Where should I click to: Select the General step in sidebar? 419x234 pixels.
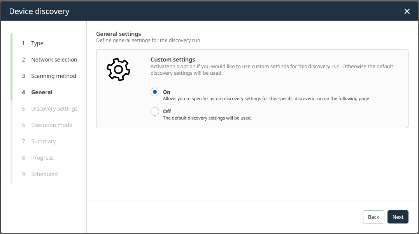click(42, 92)
